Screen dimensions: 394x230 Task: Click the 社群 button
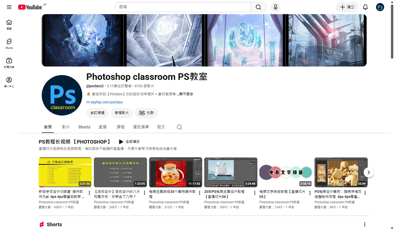tap(146, 113)
